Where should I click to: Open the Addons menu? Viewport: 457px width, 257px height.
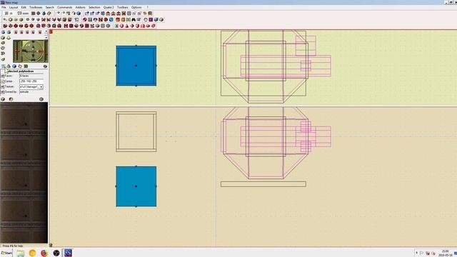click(x=80, y=7)
